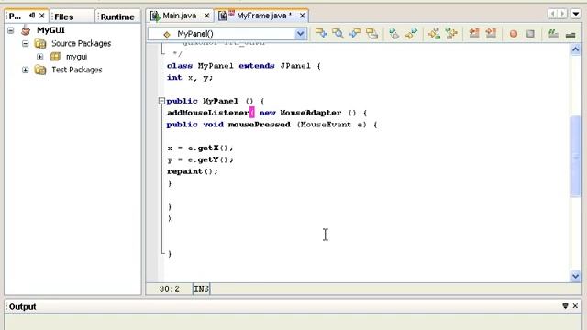Click the Source Packages folder icon
The width and height of the screenshot is (587, 330).
(x=40, y=43)
